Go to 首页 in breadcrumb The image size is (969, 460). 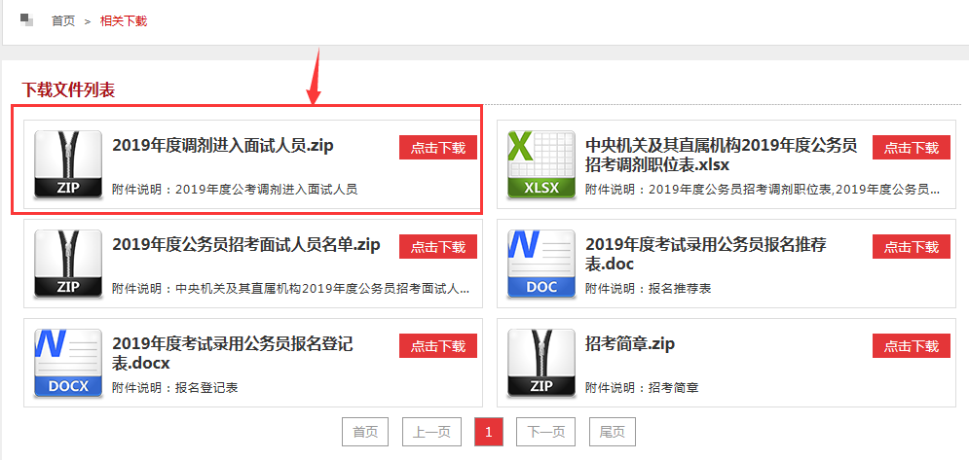coord(63,20)
